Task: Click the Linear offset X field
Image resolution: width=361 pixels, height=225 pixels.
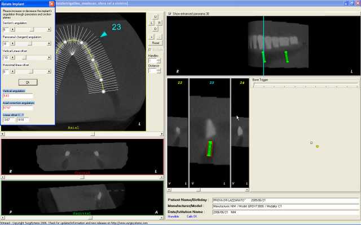Action: (9, 120)
